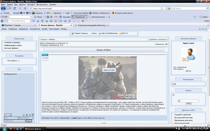Click the chat send button
The width and height of the screenshot is (210, 131).
coord(29,121)
